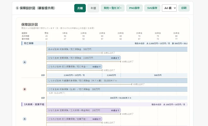Click 契約一覧をコピー button
This screenshot has height=126, width=208.
point(113,8)
